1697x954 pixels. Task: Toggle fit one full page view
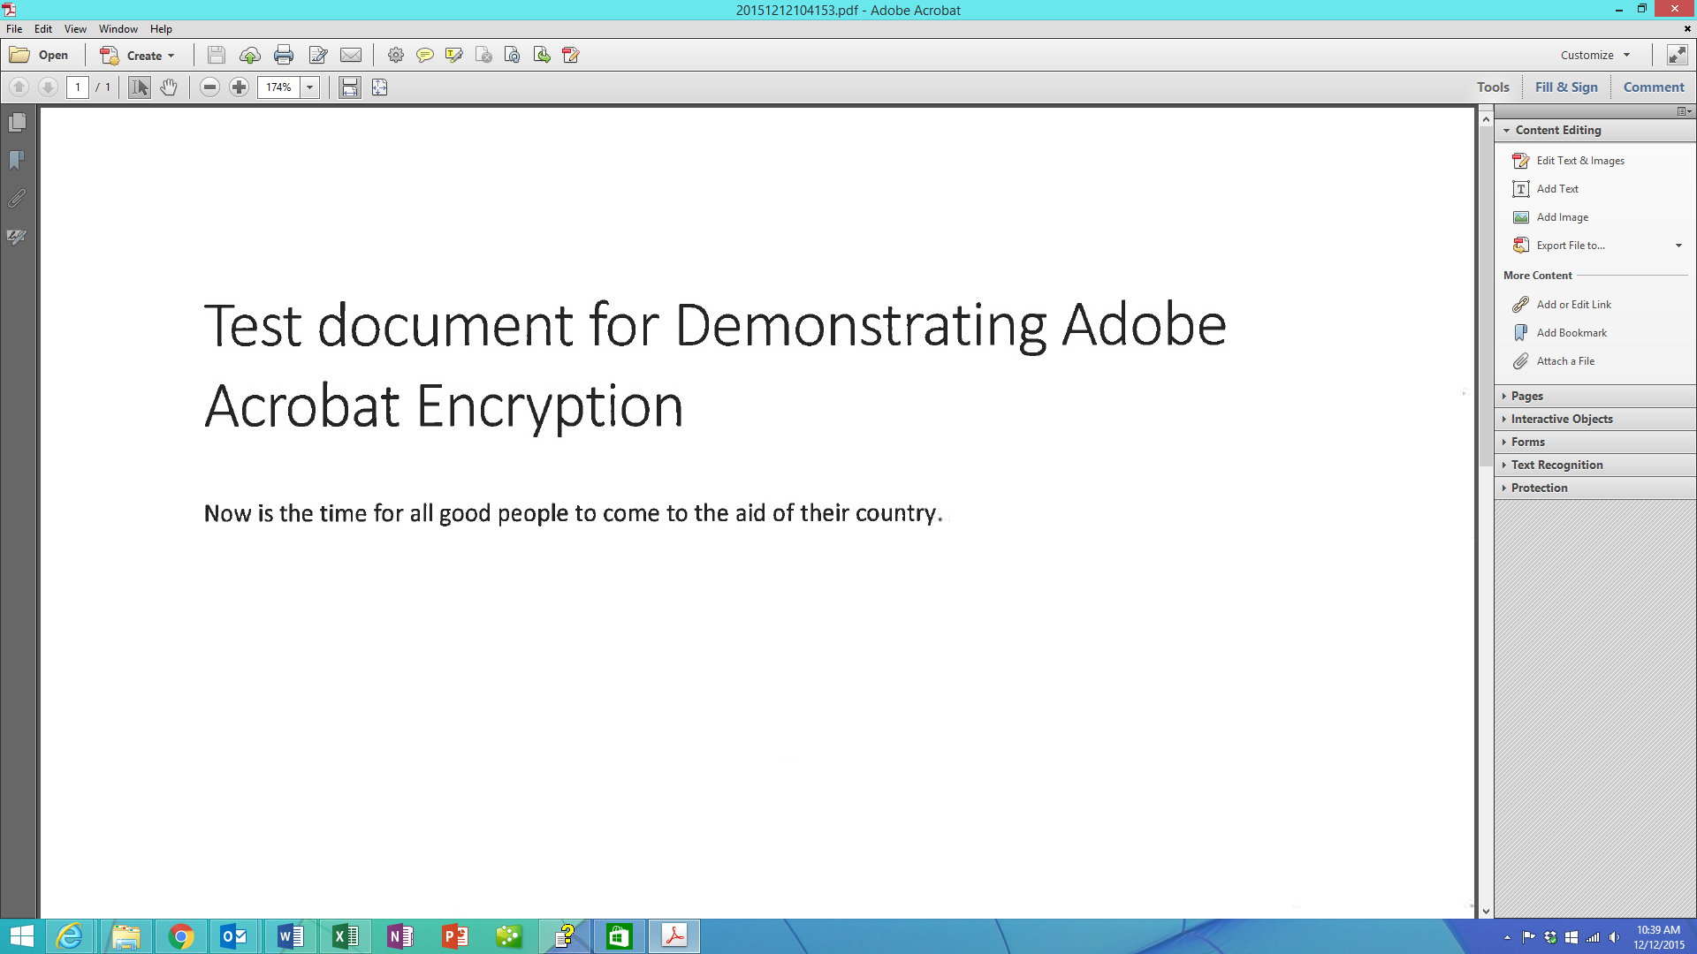click(x=380, y=87)
